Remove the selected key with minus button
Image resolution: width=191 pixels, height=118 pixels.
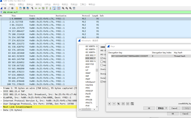[114, 104]
